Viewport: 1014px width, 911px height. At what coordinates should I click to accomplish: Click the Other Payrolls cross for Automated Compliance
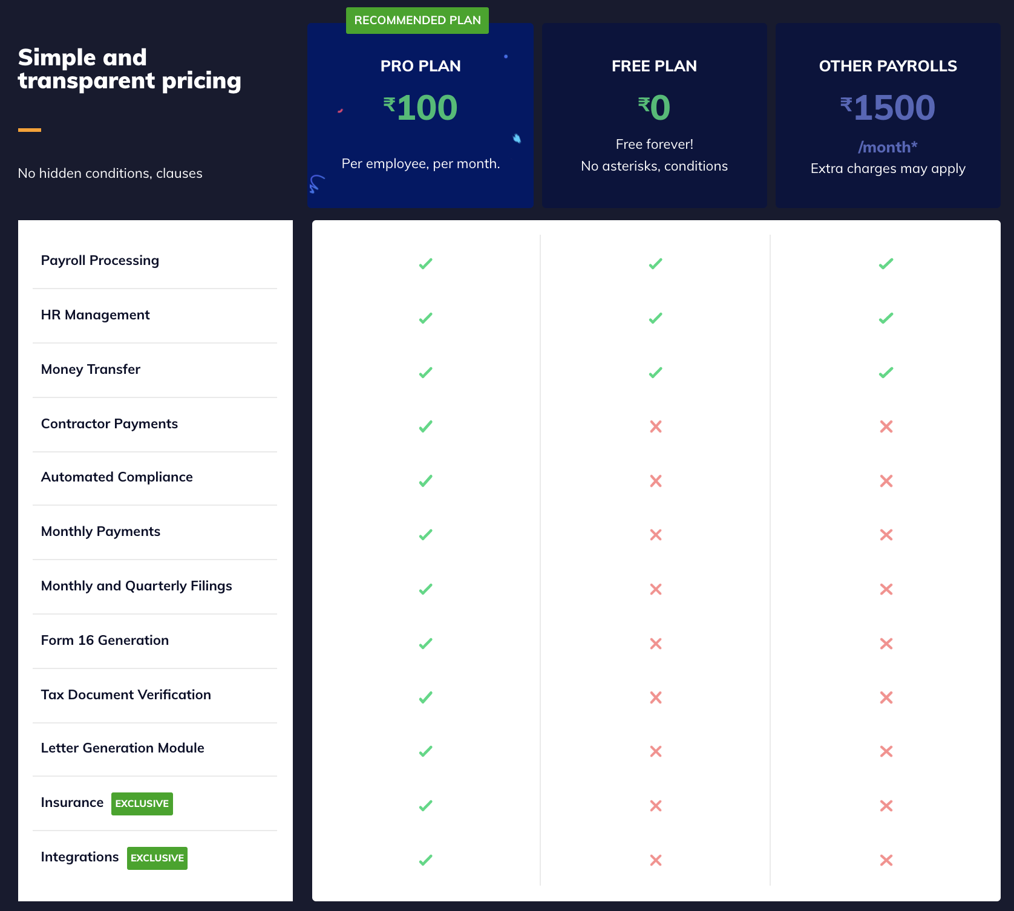coord(886,480)
